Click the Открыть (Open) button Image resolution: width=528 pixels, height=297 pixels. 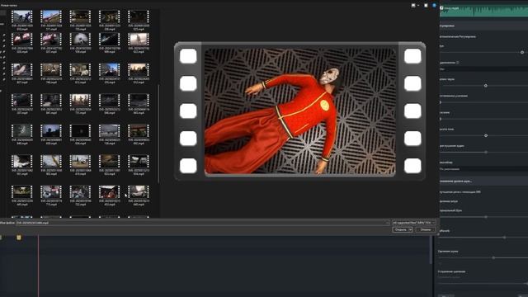(400, 229)
